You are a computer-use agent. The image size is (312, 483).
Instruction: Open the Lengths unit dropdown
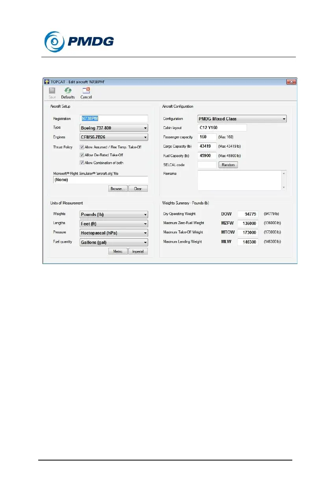point(114,224)
